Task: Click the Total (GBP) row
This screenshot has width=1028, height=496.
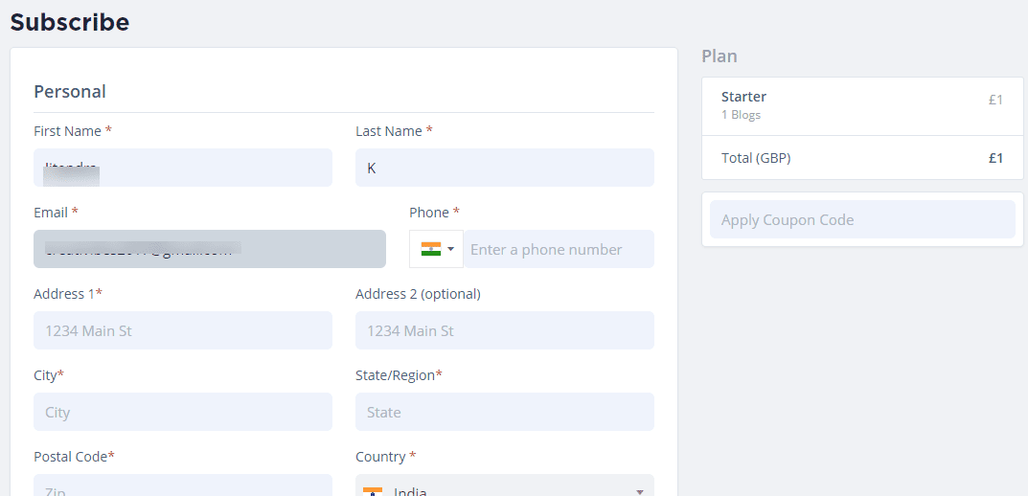Action: pos(861,158)
